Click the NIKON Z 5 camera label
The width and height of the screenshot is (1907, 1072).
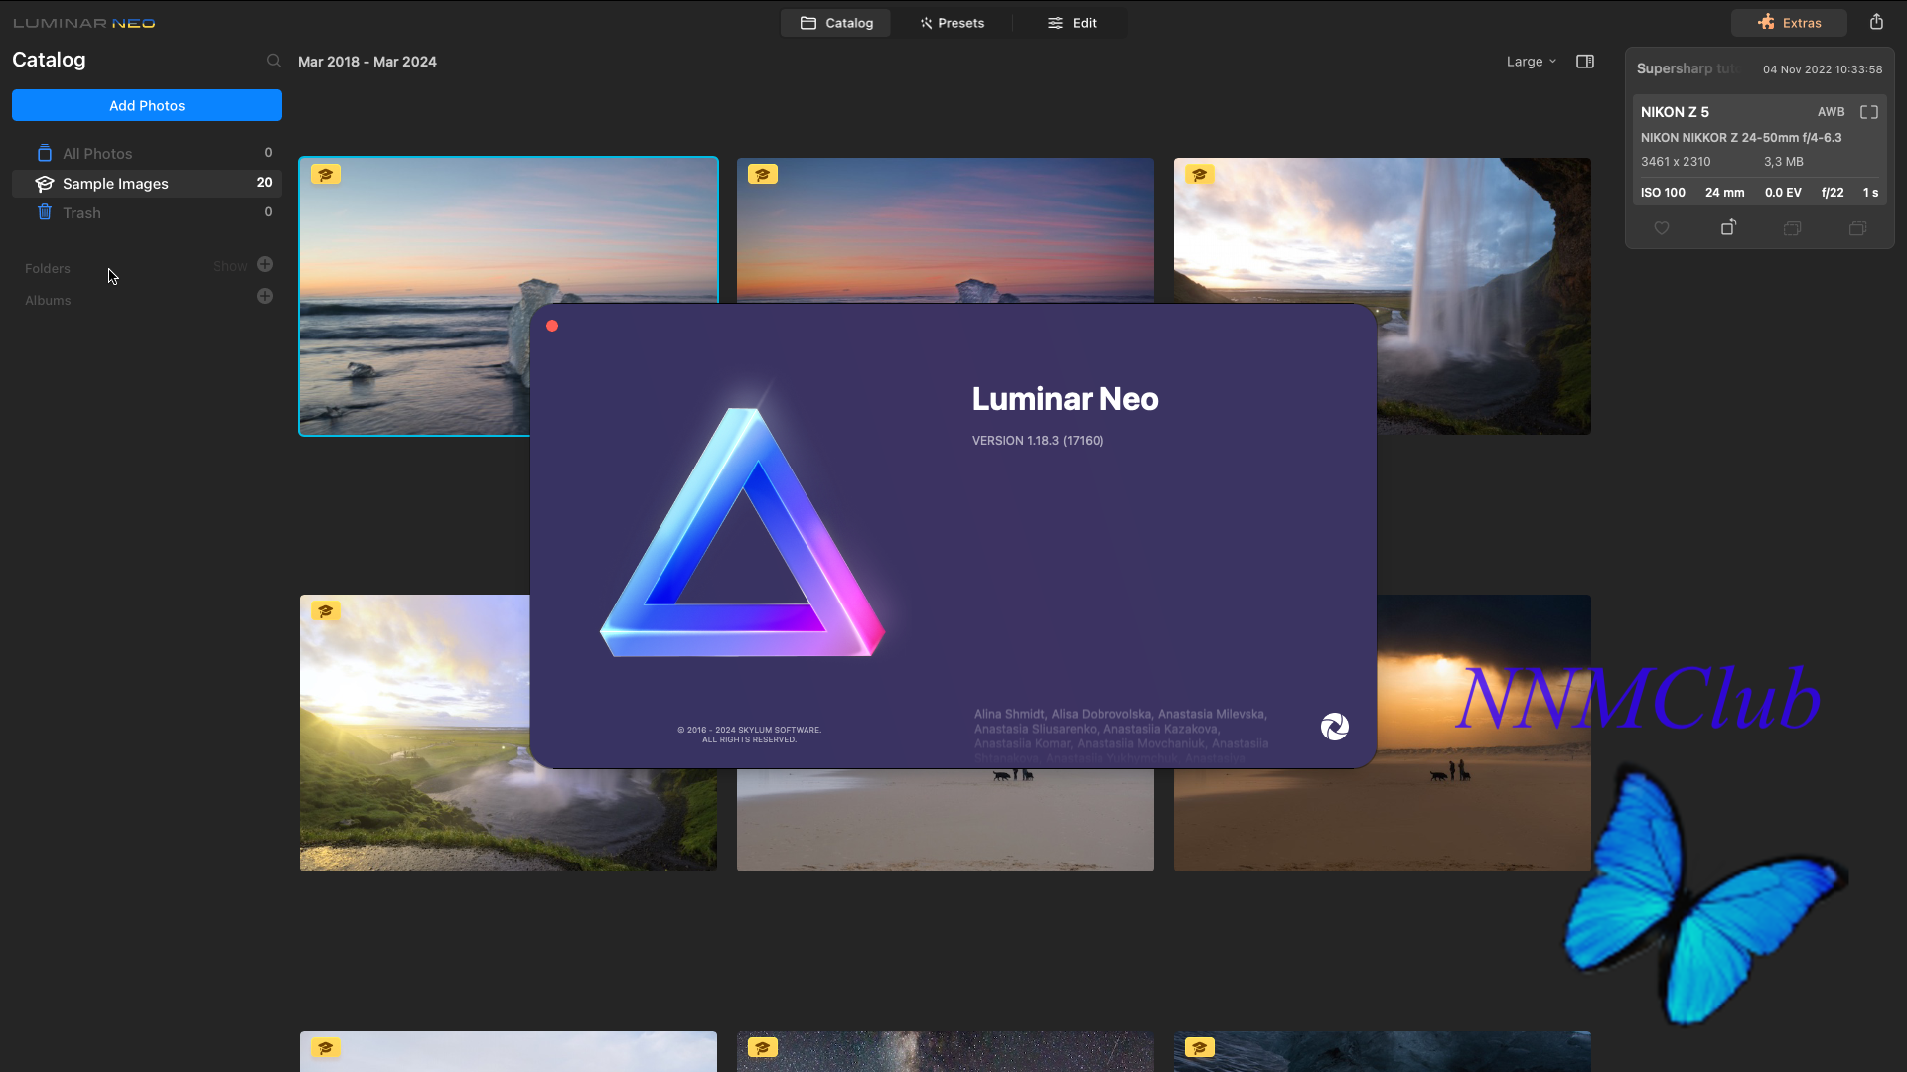click(1675, 112)
